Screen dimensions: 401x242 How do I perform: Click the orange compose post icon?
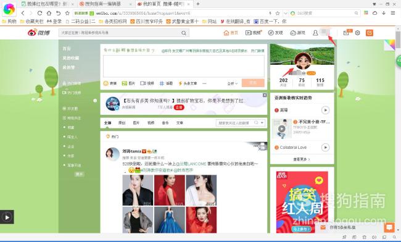[x=370, y=33]
